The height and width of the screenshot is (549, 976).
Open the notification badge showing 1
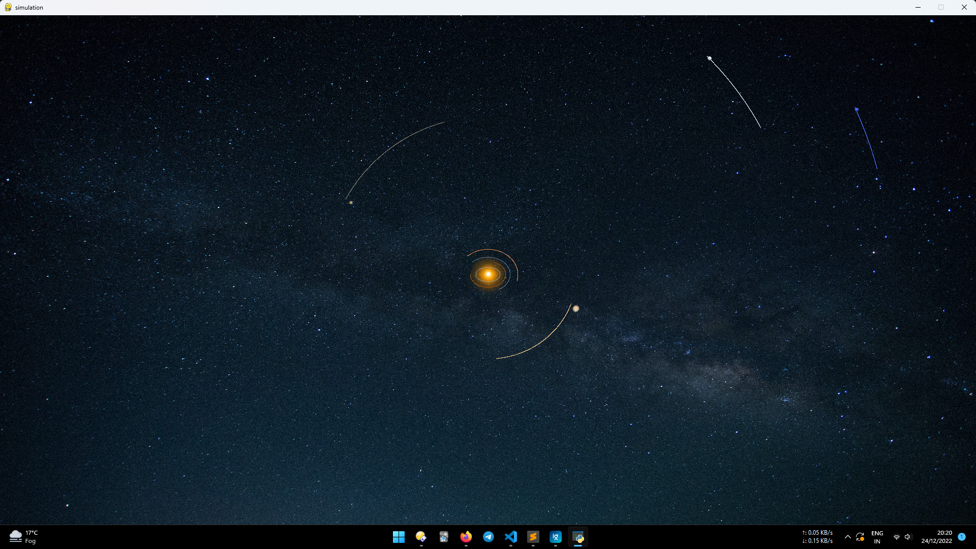point(962,536)
